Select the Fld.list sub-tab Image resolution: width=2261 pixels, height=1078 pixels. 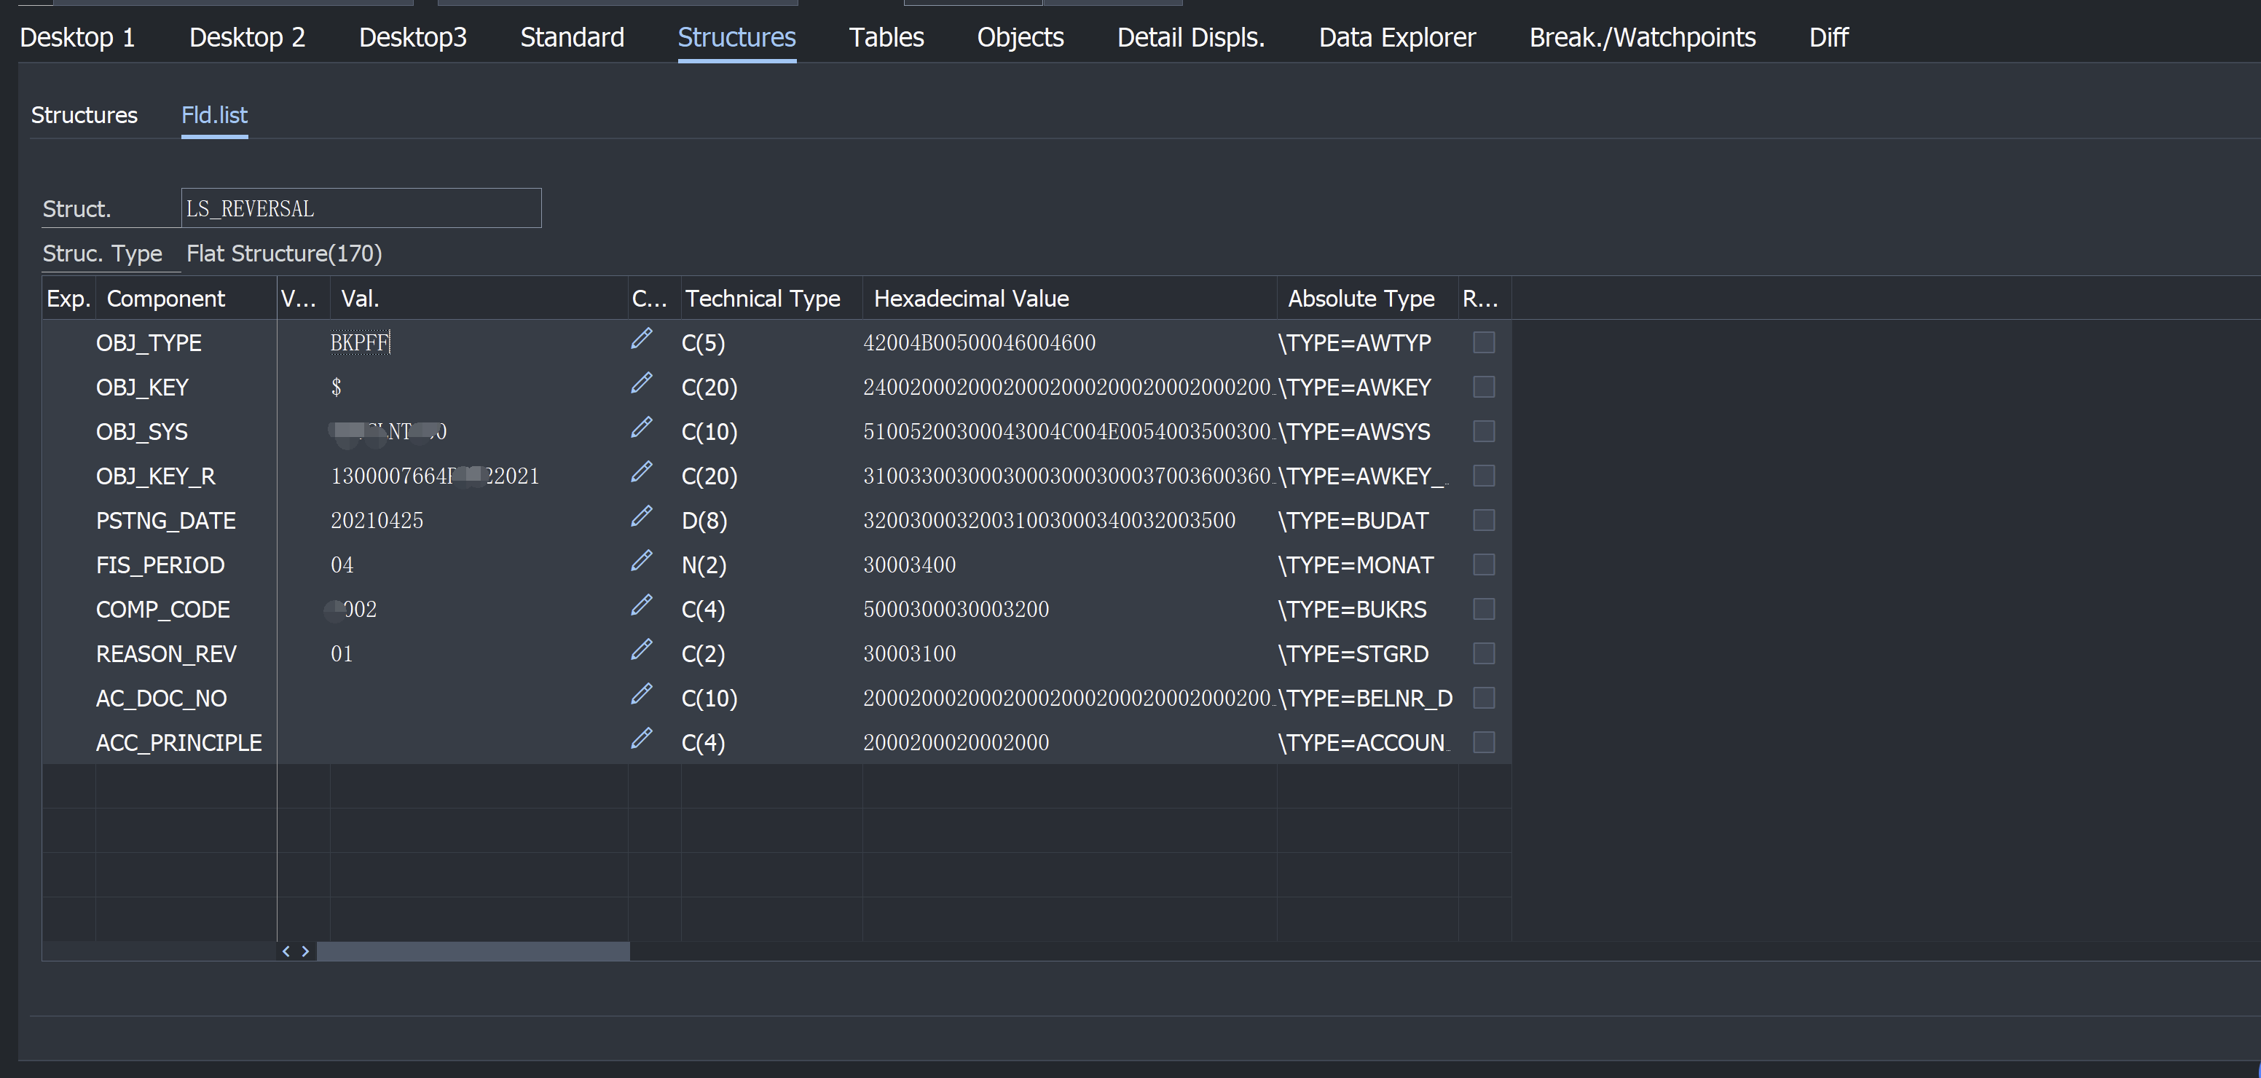pyautogui.click(x=214, y=115)
